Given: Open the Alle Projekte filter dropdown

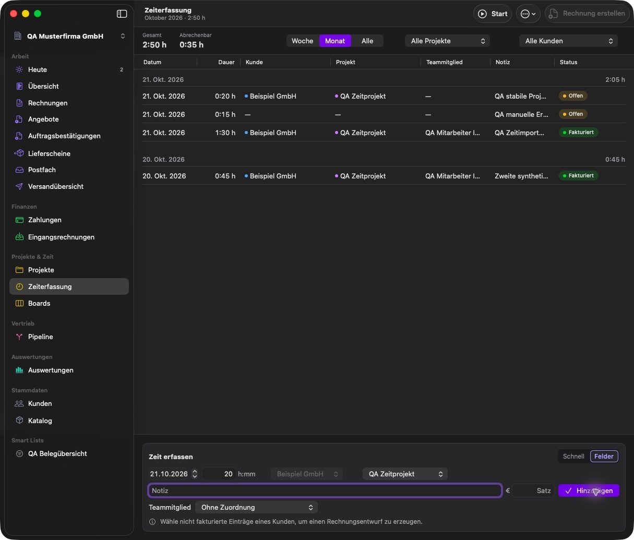Looking at the screenshot, I should (447, 41).
